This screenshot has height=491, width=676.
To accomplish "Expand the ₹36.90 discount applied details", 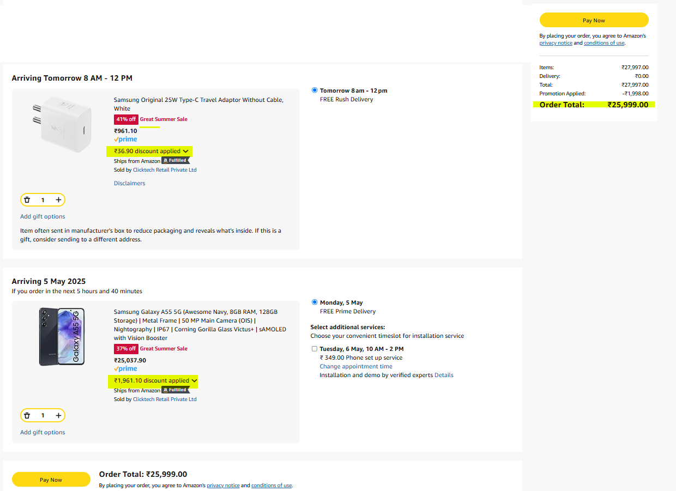I will point(151,151).
